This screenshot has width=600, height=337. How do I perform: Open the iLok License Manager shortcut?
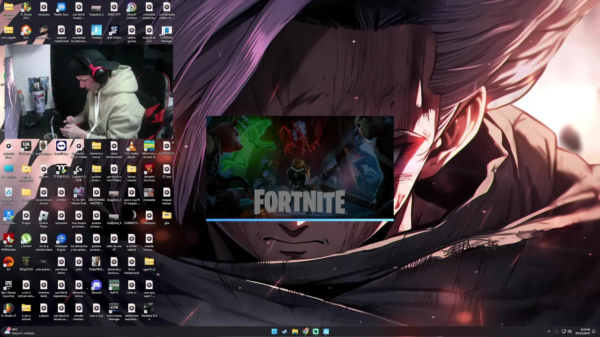tap(114, 312)
